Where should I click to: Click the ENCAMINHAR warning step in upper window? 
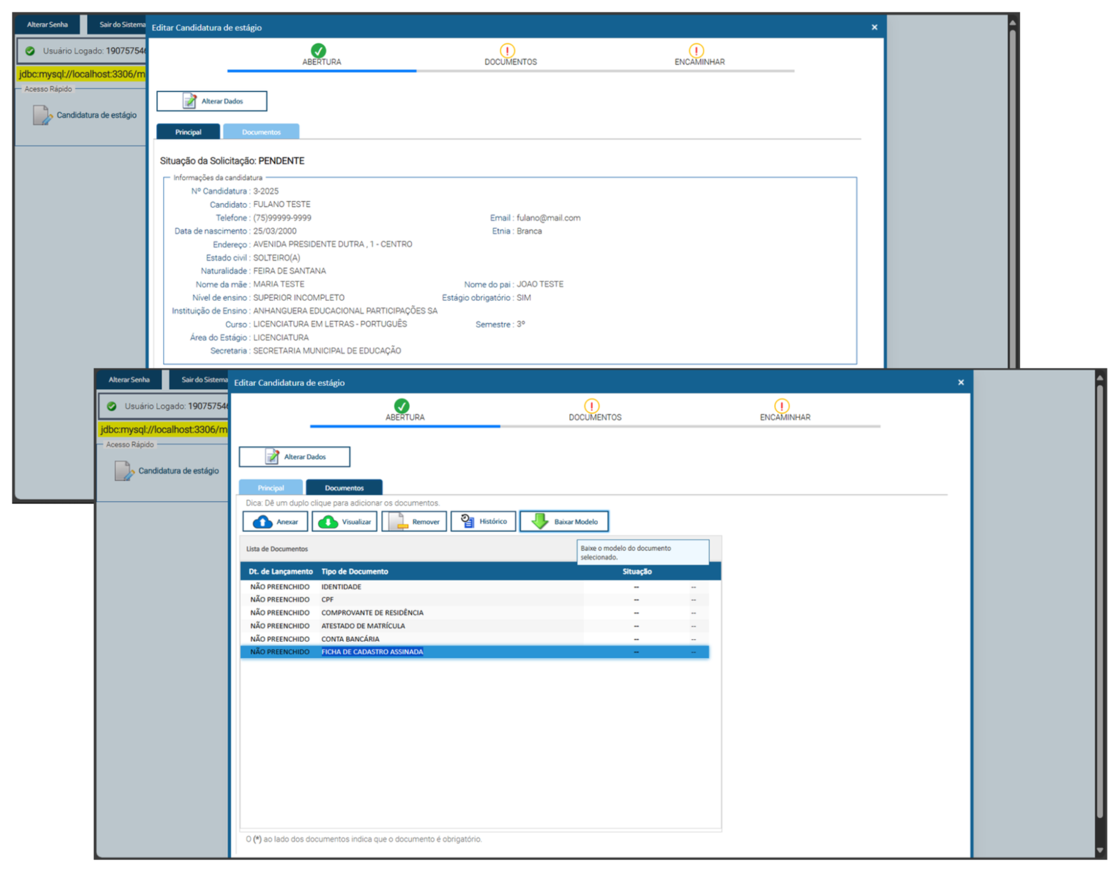(696, 51)
